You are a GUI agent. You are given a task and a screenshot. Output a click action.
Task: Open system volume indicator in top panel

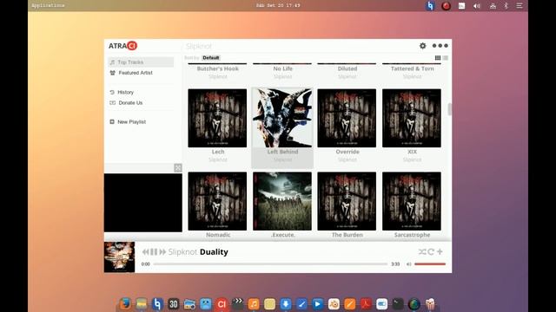[x=477, y=6]
